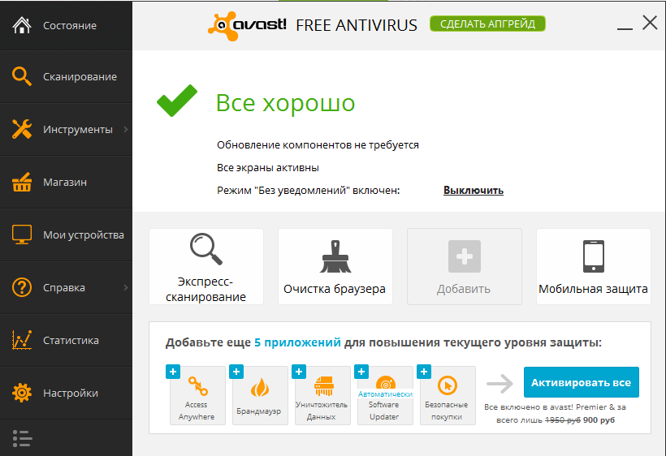The image size is (666, 456).
Task: Click the wrench icon beside Инструменты
Action: 22,129
